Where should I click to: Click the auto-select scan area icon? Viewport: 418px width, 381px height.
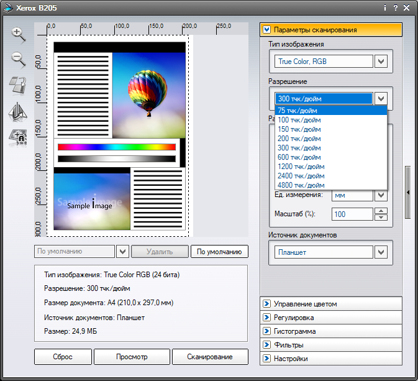click(x=17, y=137)
